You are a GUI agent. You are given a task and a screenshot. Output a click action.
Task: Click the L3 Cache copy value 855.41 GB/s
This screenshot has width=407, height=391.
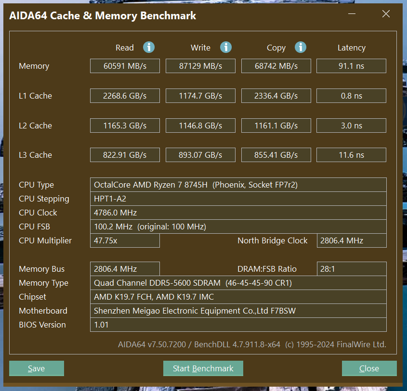coord(276,155)
